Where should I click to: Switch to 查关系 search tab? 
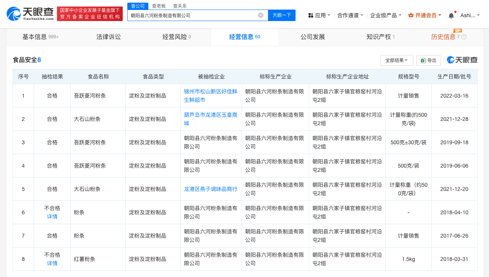tap(180, 6)
